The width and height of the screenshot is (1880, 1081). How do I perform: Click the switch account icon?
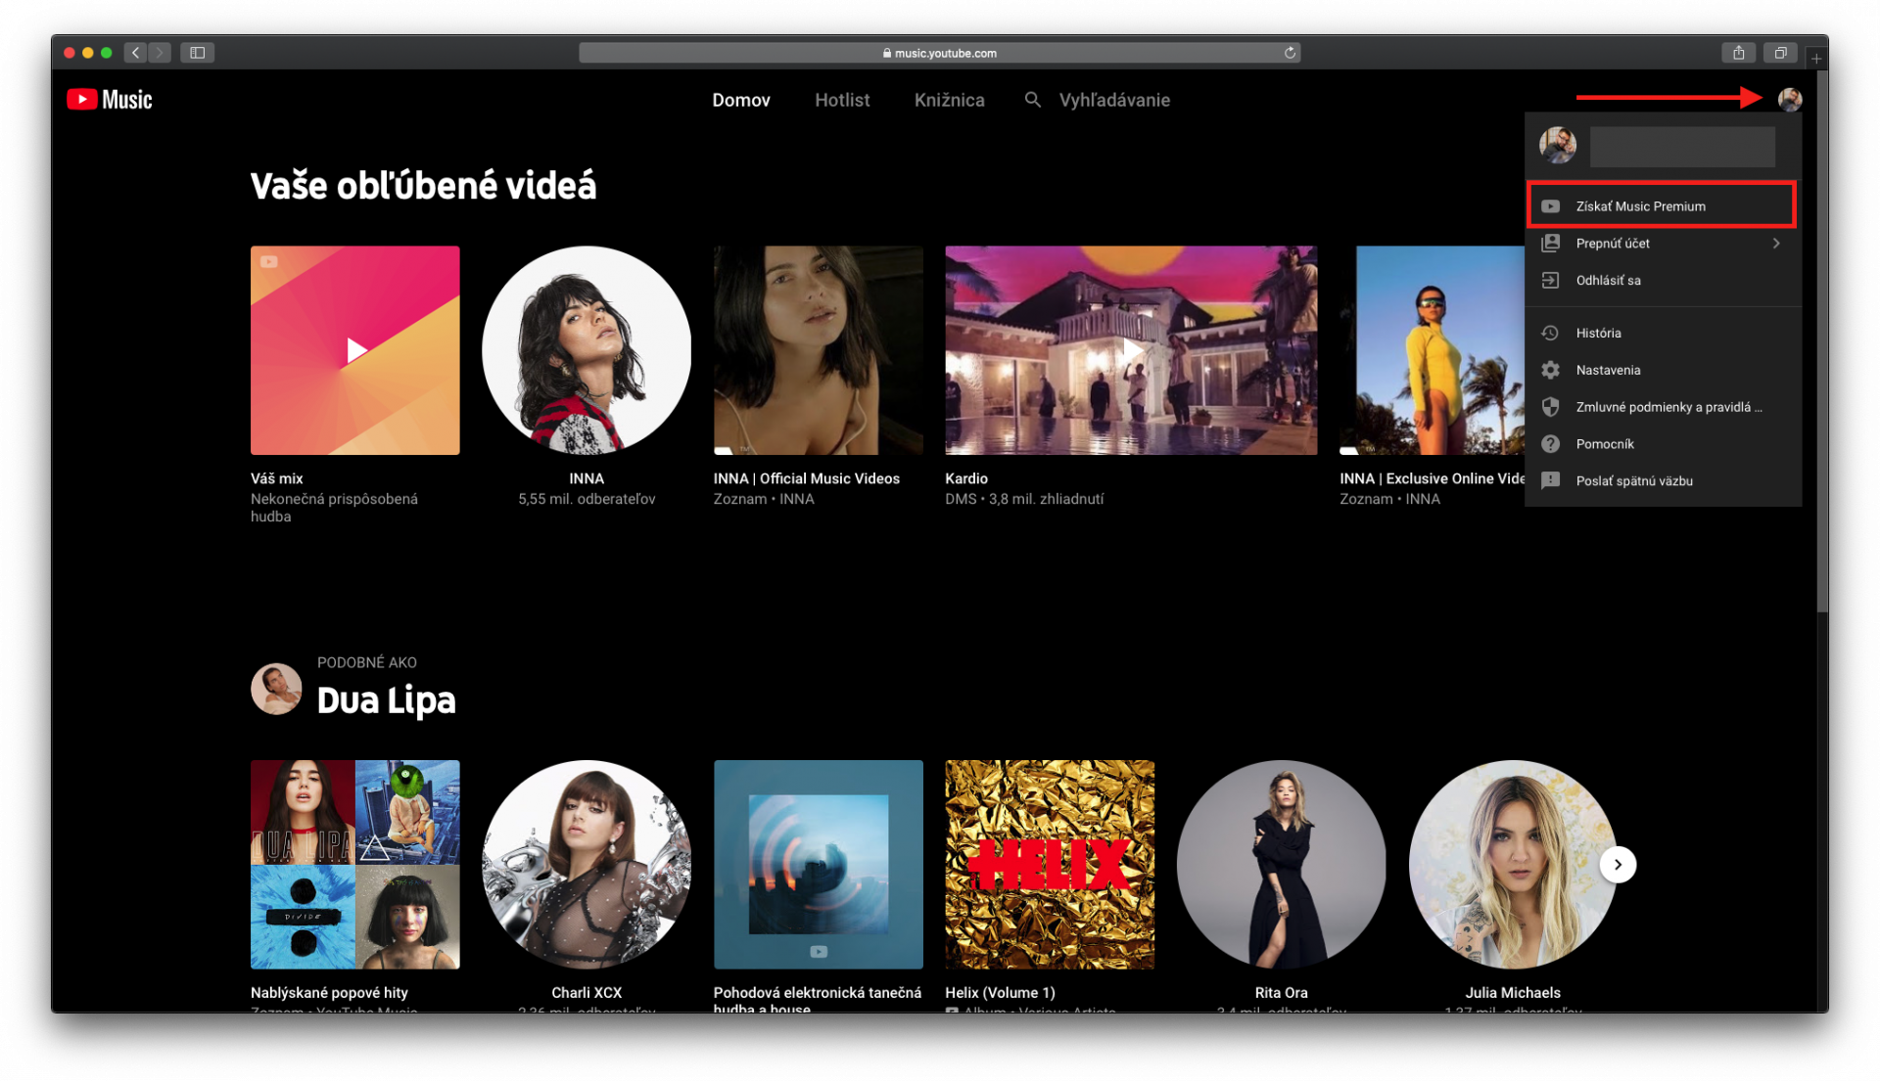tap(1550, 244)
